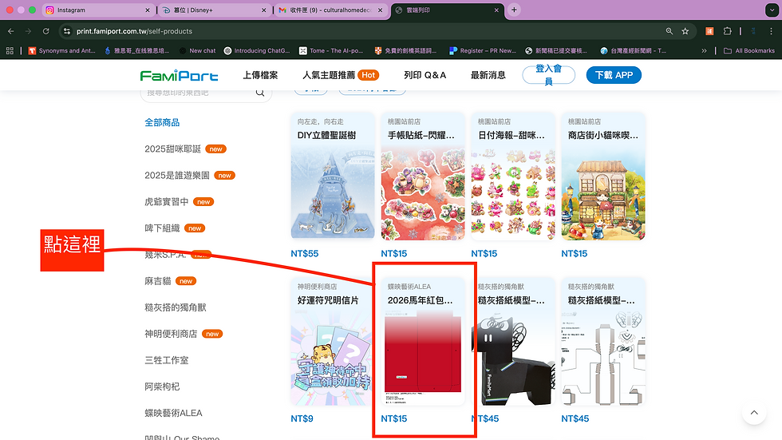Click the 登入會員 button

pos(549,75)
